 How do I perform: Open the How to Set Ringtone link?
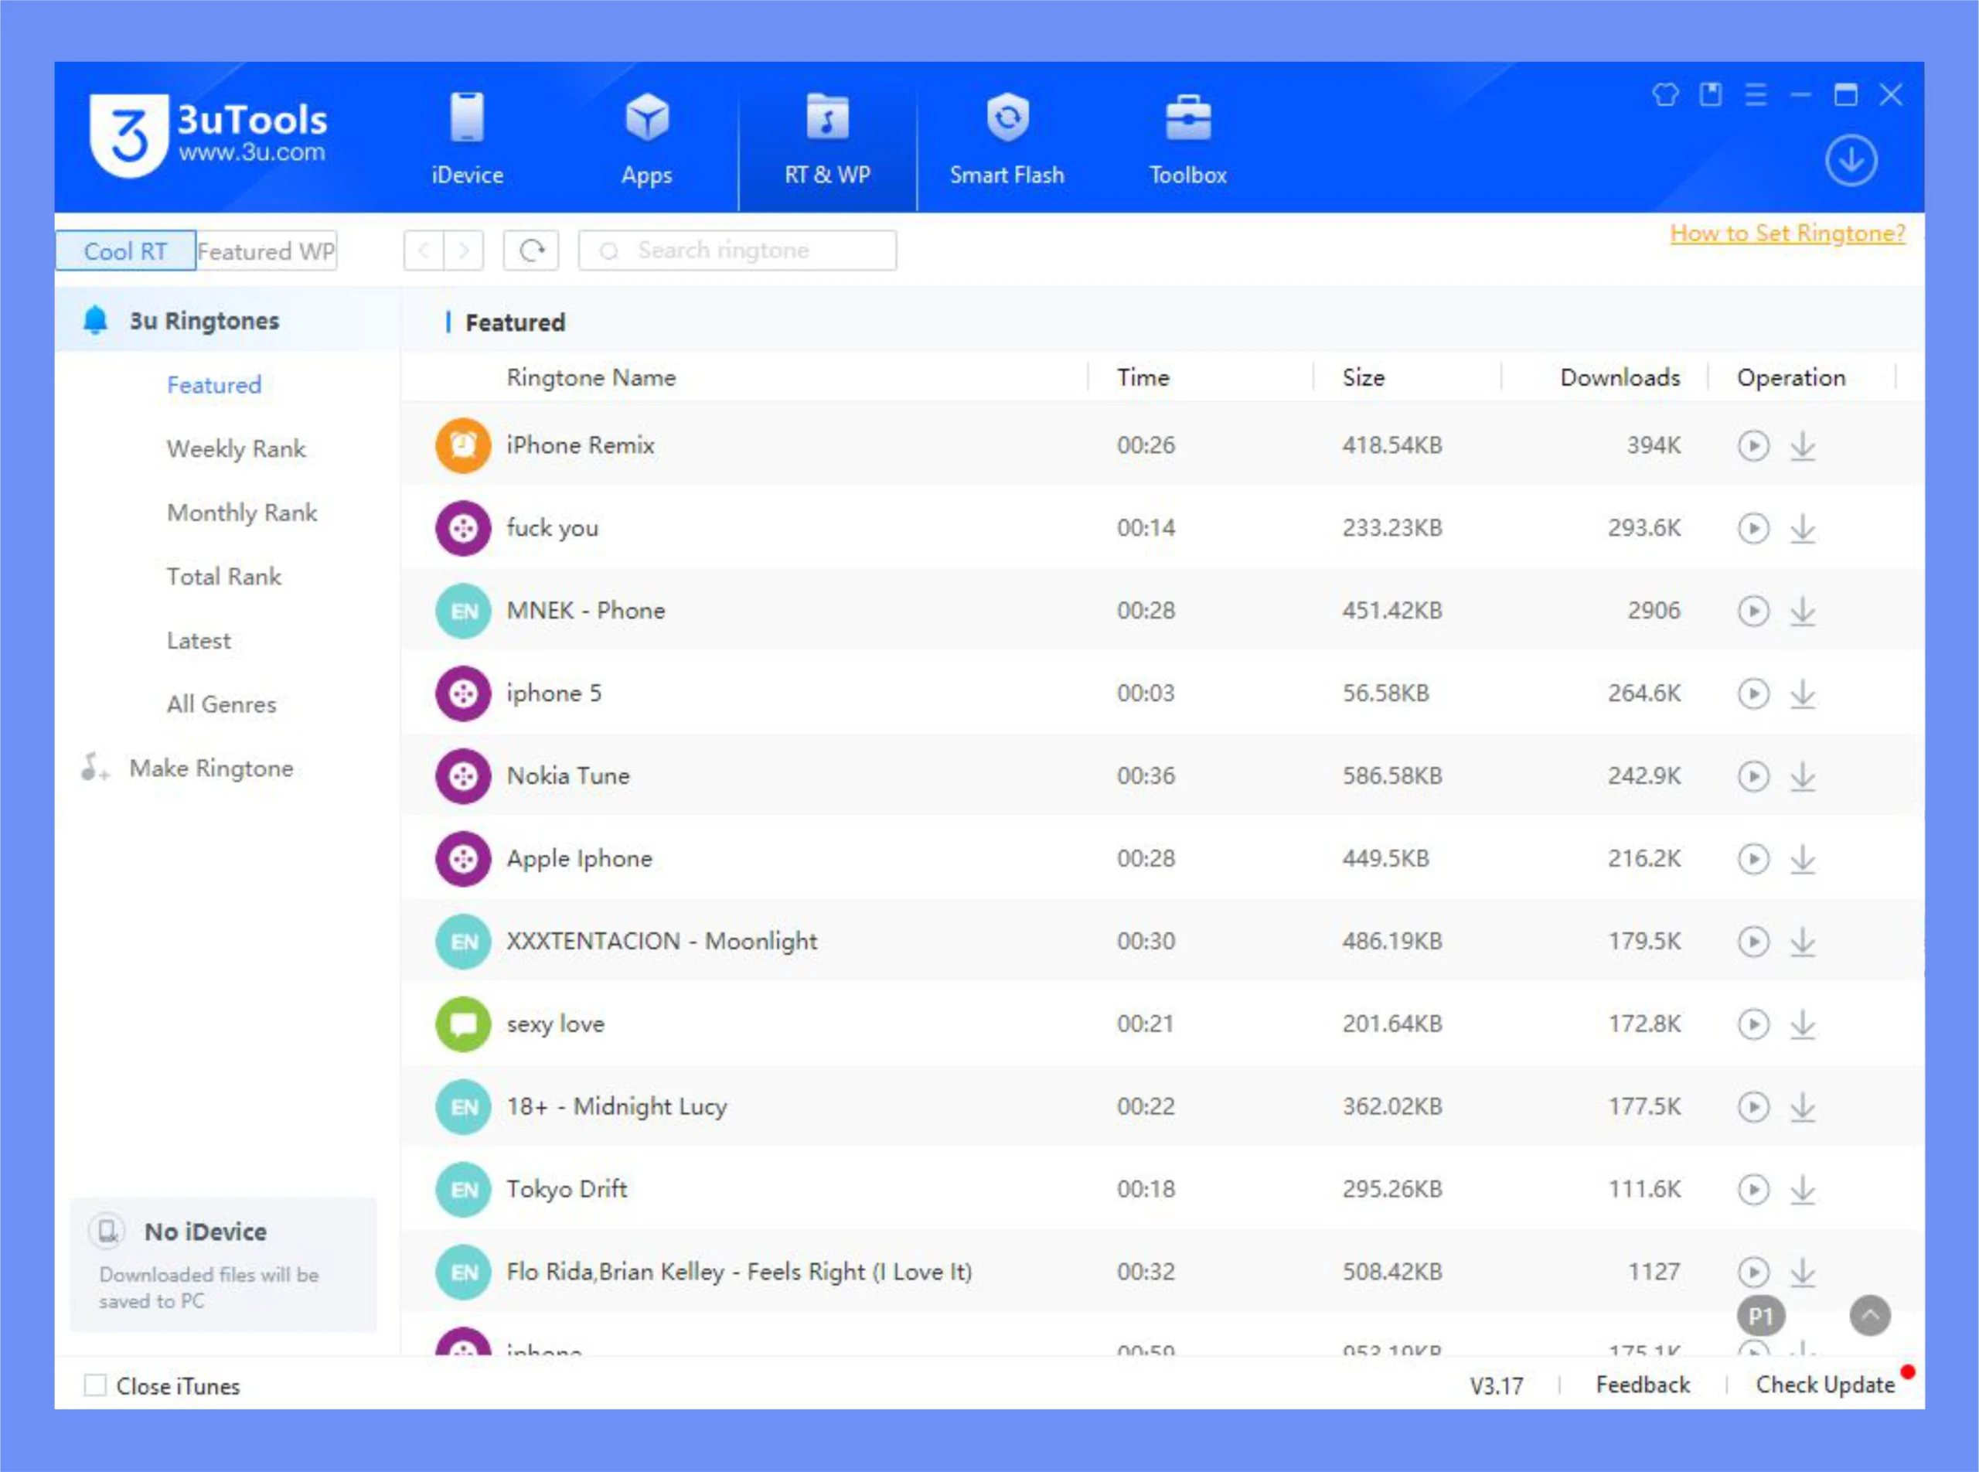1787,233
